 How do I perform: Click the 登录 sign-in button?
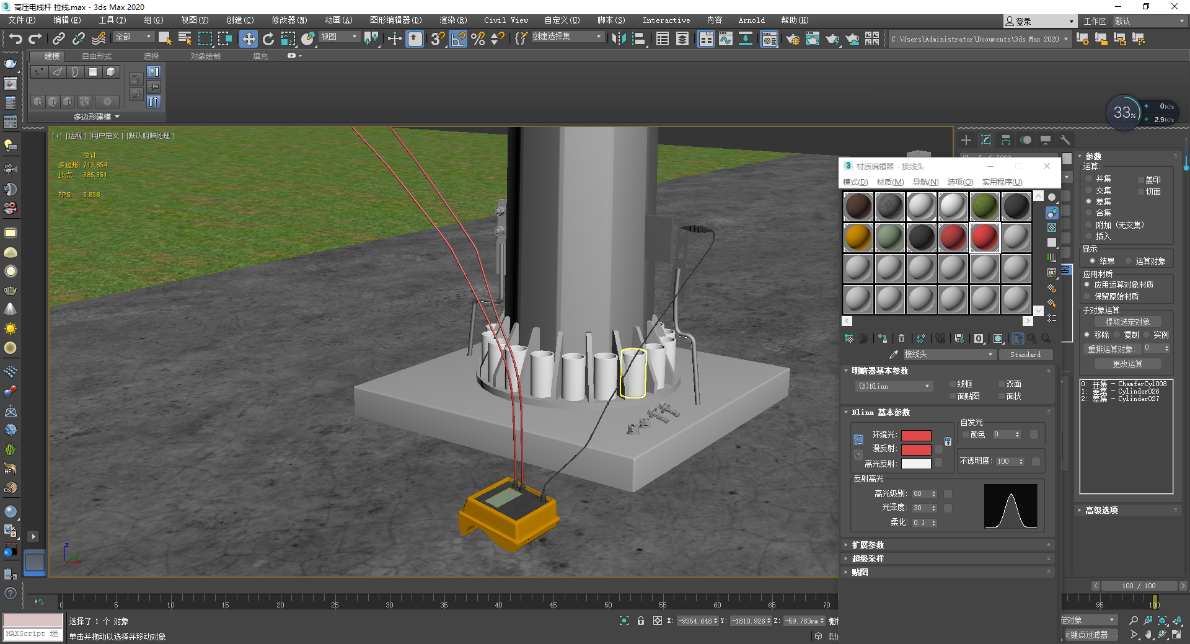pos(1039,21)
